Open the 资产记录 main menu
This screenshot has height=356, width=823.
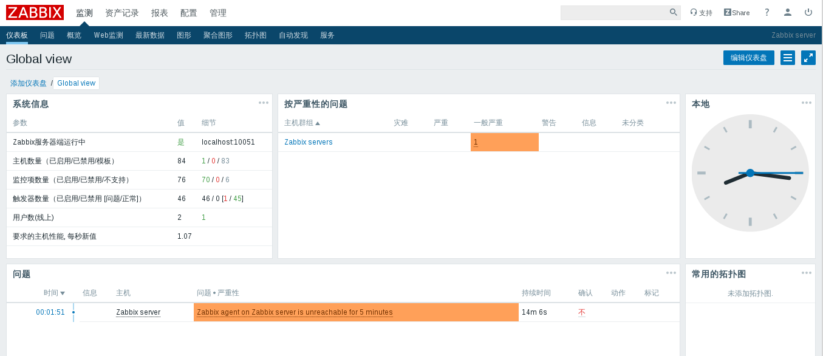click(x=122, y=13)
